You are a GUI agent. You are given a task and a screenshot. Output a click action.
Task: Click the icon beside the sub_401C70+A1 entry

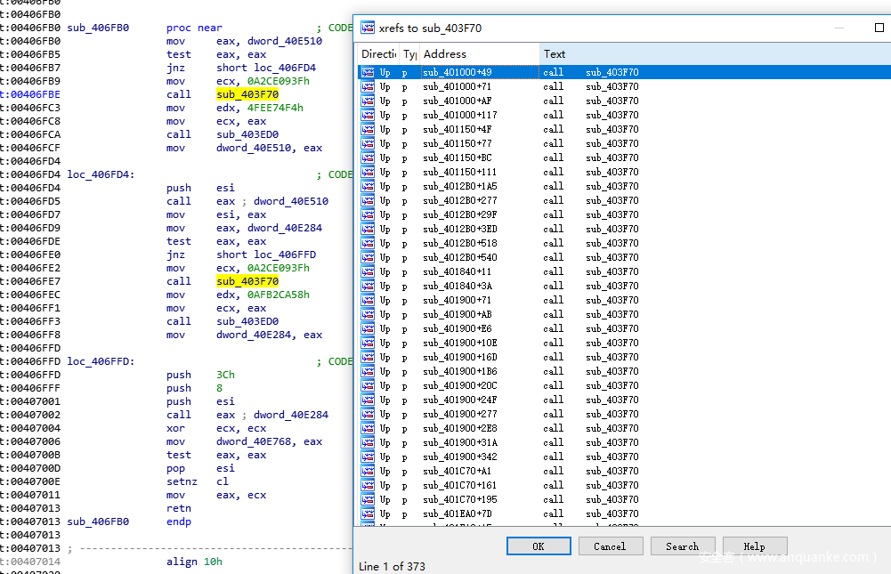(367, 471)
